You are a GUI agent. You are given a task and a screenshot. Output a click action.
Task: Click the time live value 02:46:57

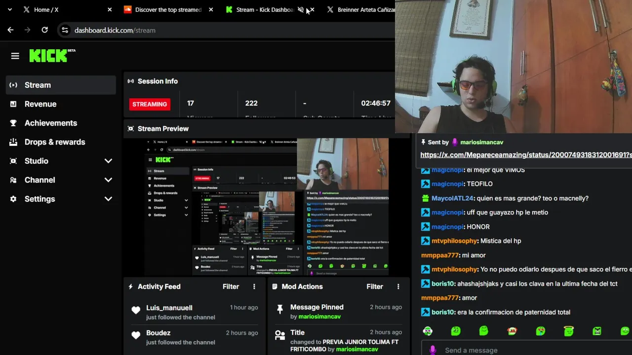point(376,103)
